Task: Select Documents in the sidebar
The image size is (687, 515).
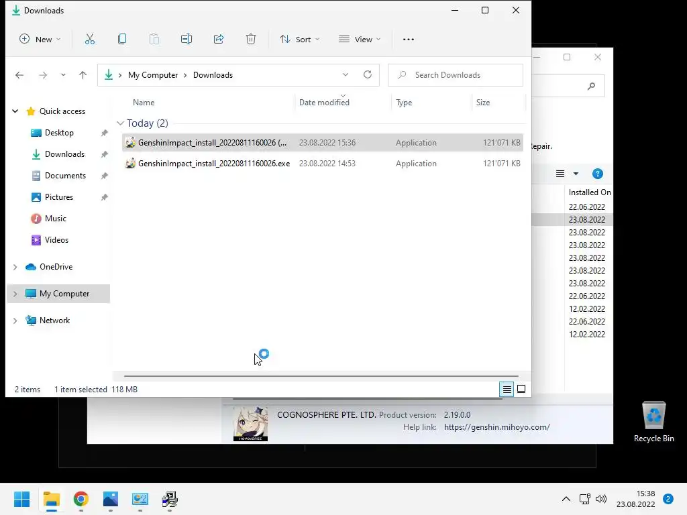Action: coord(65,176)
